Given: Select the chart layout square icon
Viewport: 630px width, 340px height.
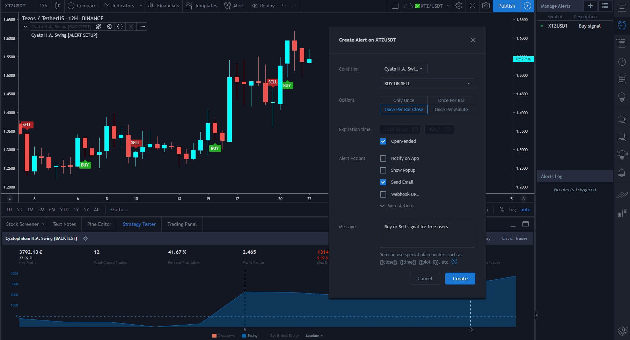Looking at the screenshot, I should coord(395,6).
